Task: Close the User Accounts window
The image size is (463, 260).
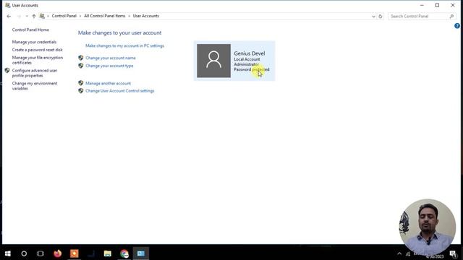Action: 453,5
